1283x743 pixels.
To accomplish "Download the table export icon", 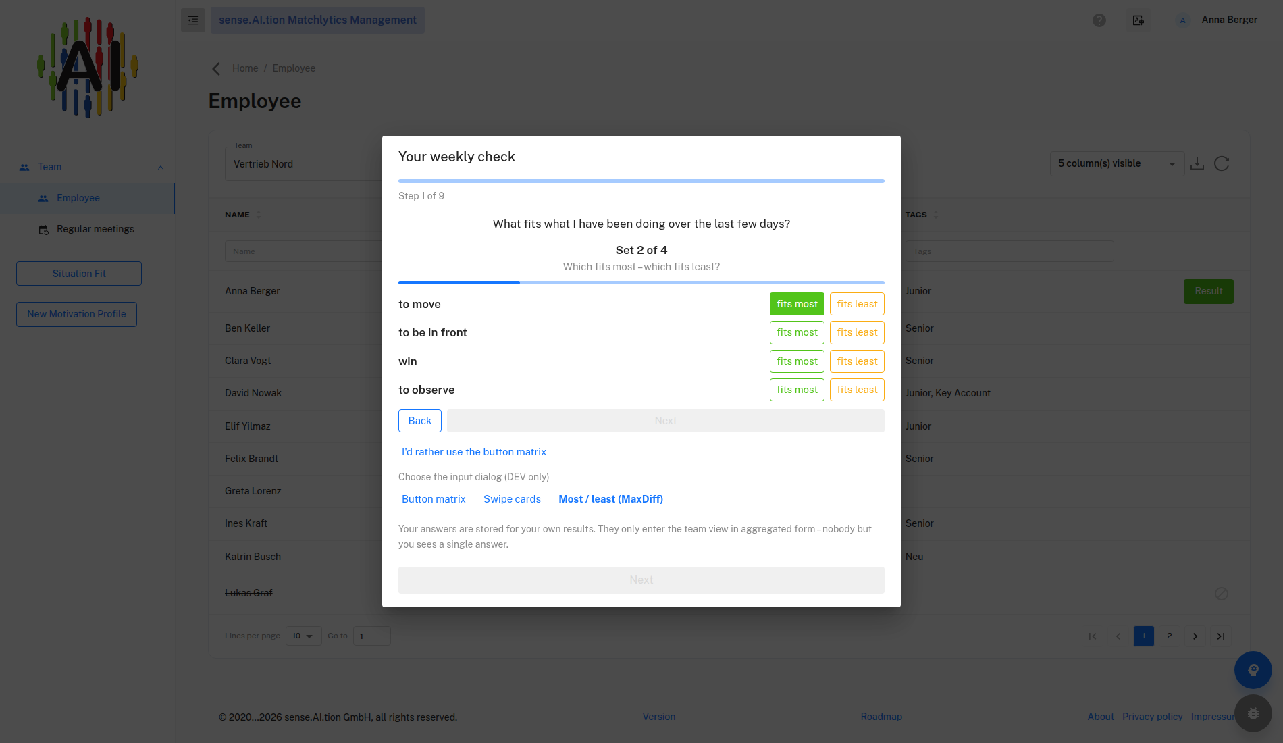I will [1197, 163].
